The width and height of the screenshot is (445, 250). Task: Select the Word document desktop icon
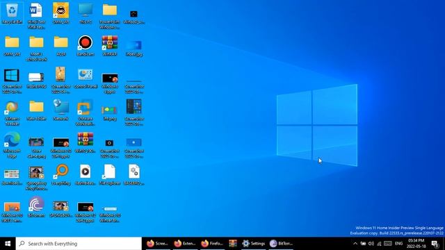[x=36, y=16]
